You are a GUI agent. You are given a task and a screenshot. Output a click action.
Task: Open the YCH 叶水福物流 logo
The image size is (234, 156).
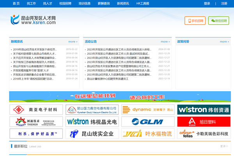pos(148,134)
